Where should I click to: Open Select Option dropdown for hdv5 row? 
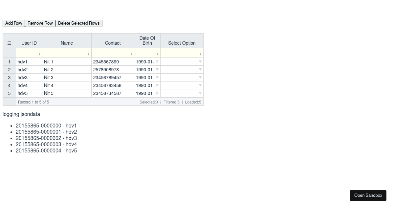coord(200,93)
